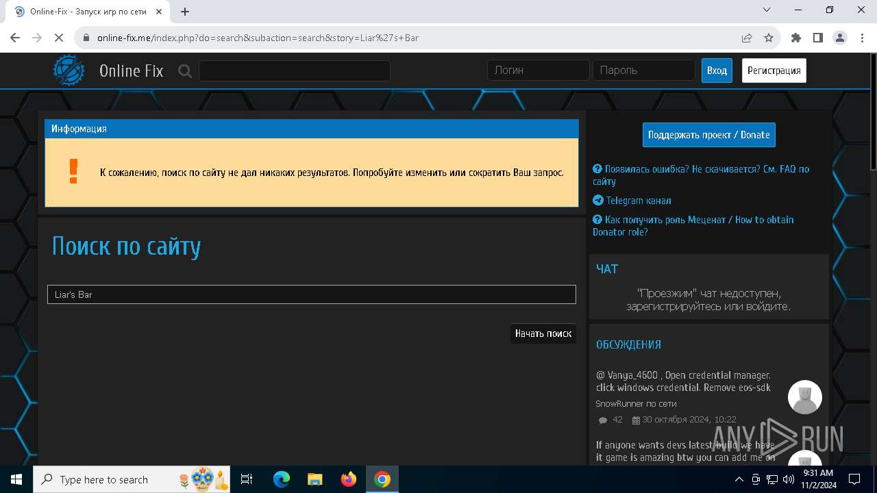The width and height of the screenshot is (877, 493).
Task: Click the comment count 42
Action: (x=618, y=420)
